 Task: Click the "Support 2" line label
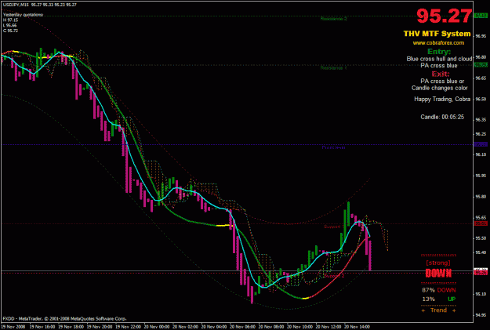tap(334, 276)
